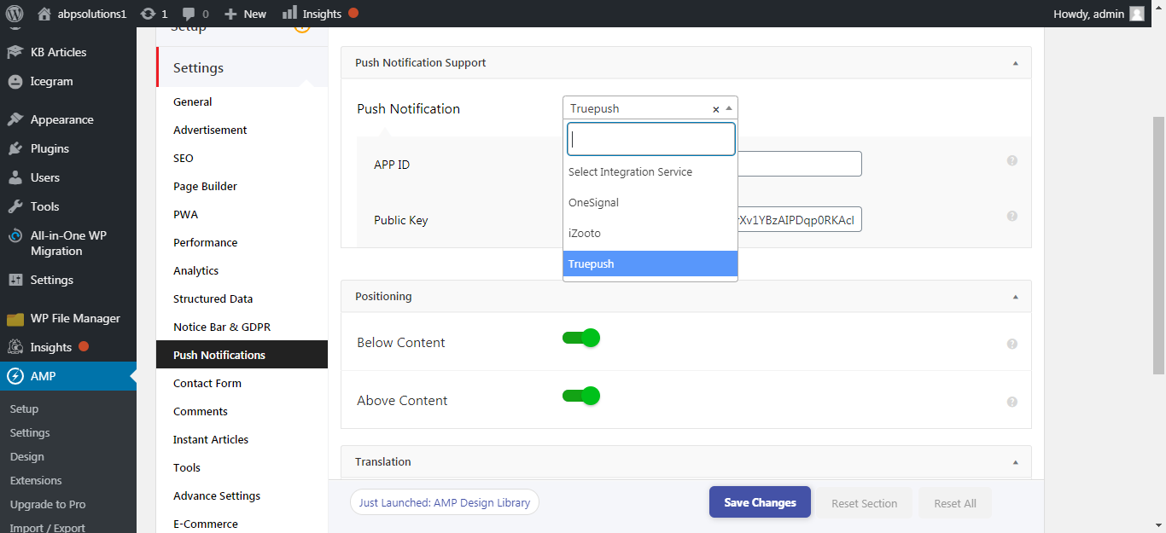Image resolution: width=1166 pixels, height=533 pixels.
Task: Click the KB Articles graduation cap icon
Action: coord(15,52)
